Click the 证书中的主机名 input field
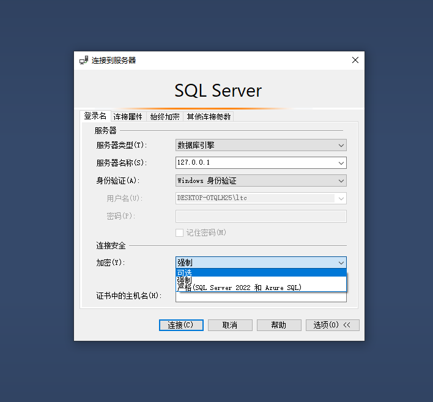Screen dimensions: 433x402 coord(261,298)
